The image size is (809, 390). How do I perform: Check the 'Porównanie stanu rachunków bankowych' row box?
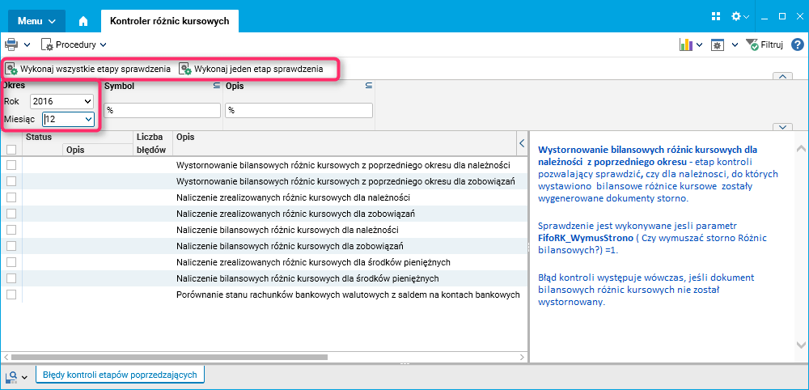(11, 295)
